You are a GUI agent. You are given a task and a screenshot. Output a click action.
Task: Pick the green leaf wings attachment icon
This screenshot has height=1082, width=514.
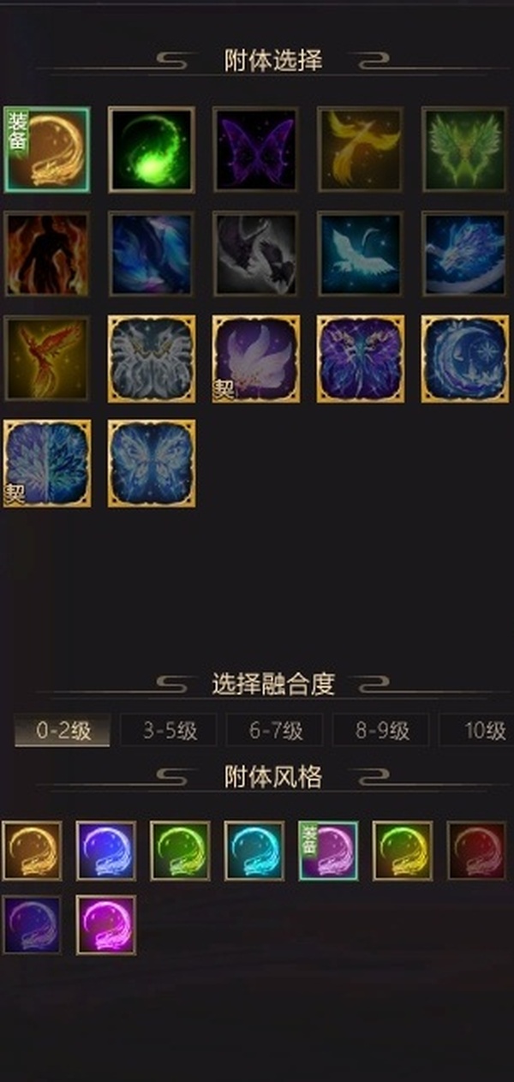465,149
